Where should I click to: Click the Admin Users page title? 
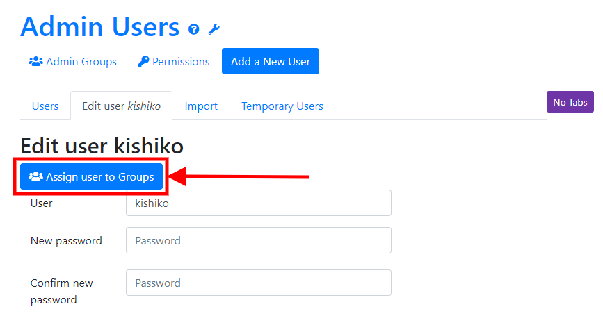(x=100, y=27)
